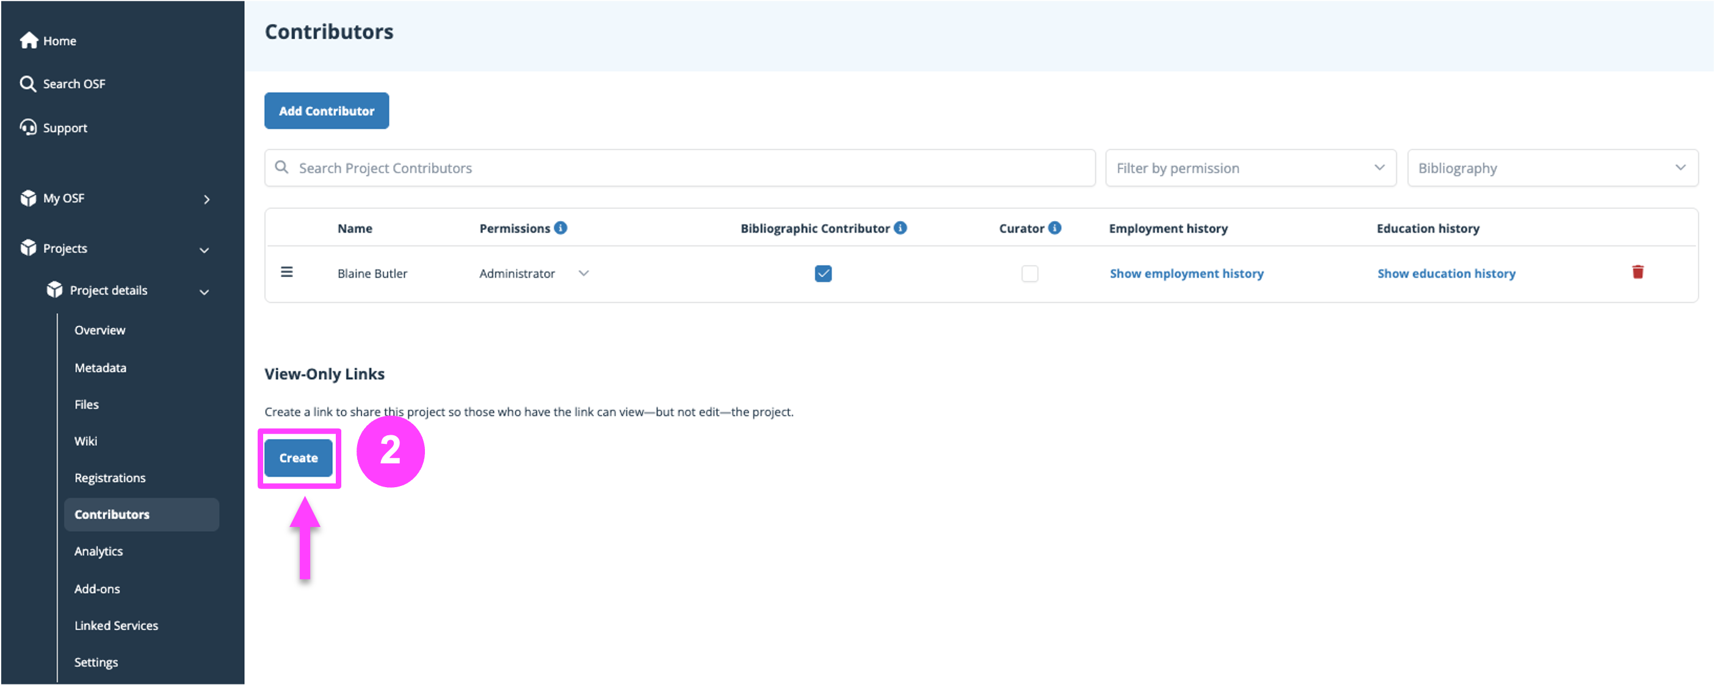Viewport: 1715px width, 685px height.
Task: Uncheck the Bibliographic Contributor checkbox
Action: [x=823, y=274]
